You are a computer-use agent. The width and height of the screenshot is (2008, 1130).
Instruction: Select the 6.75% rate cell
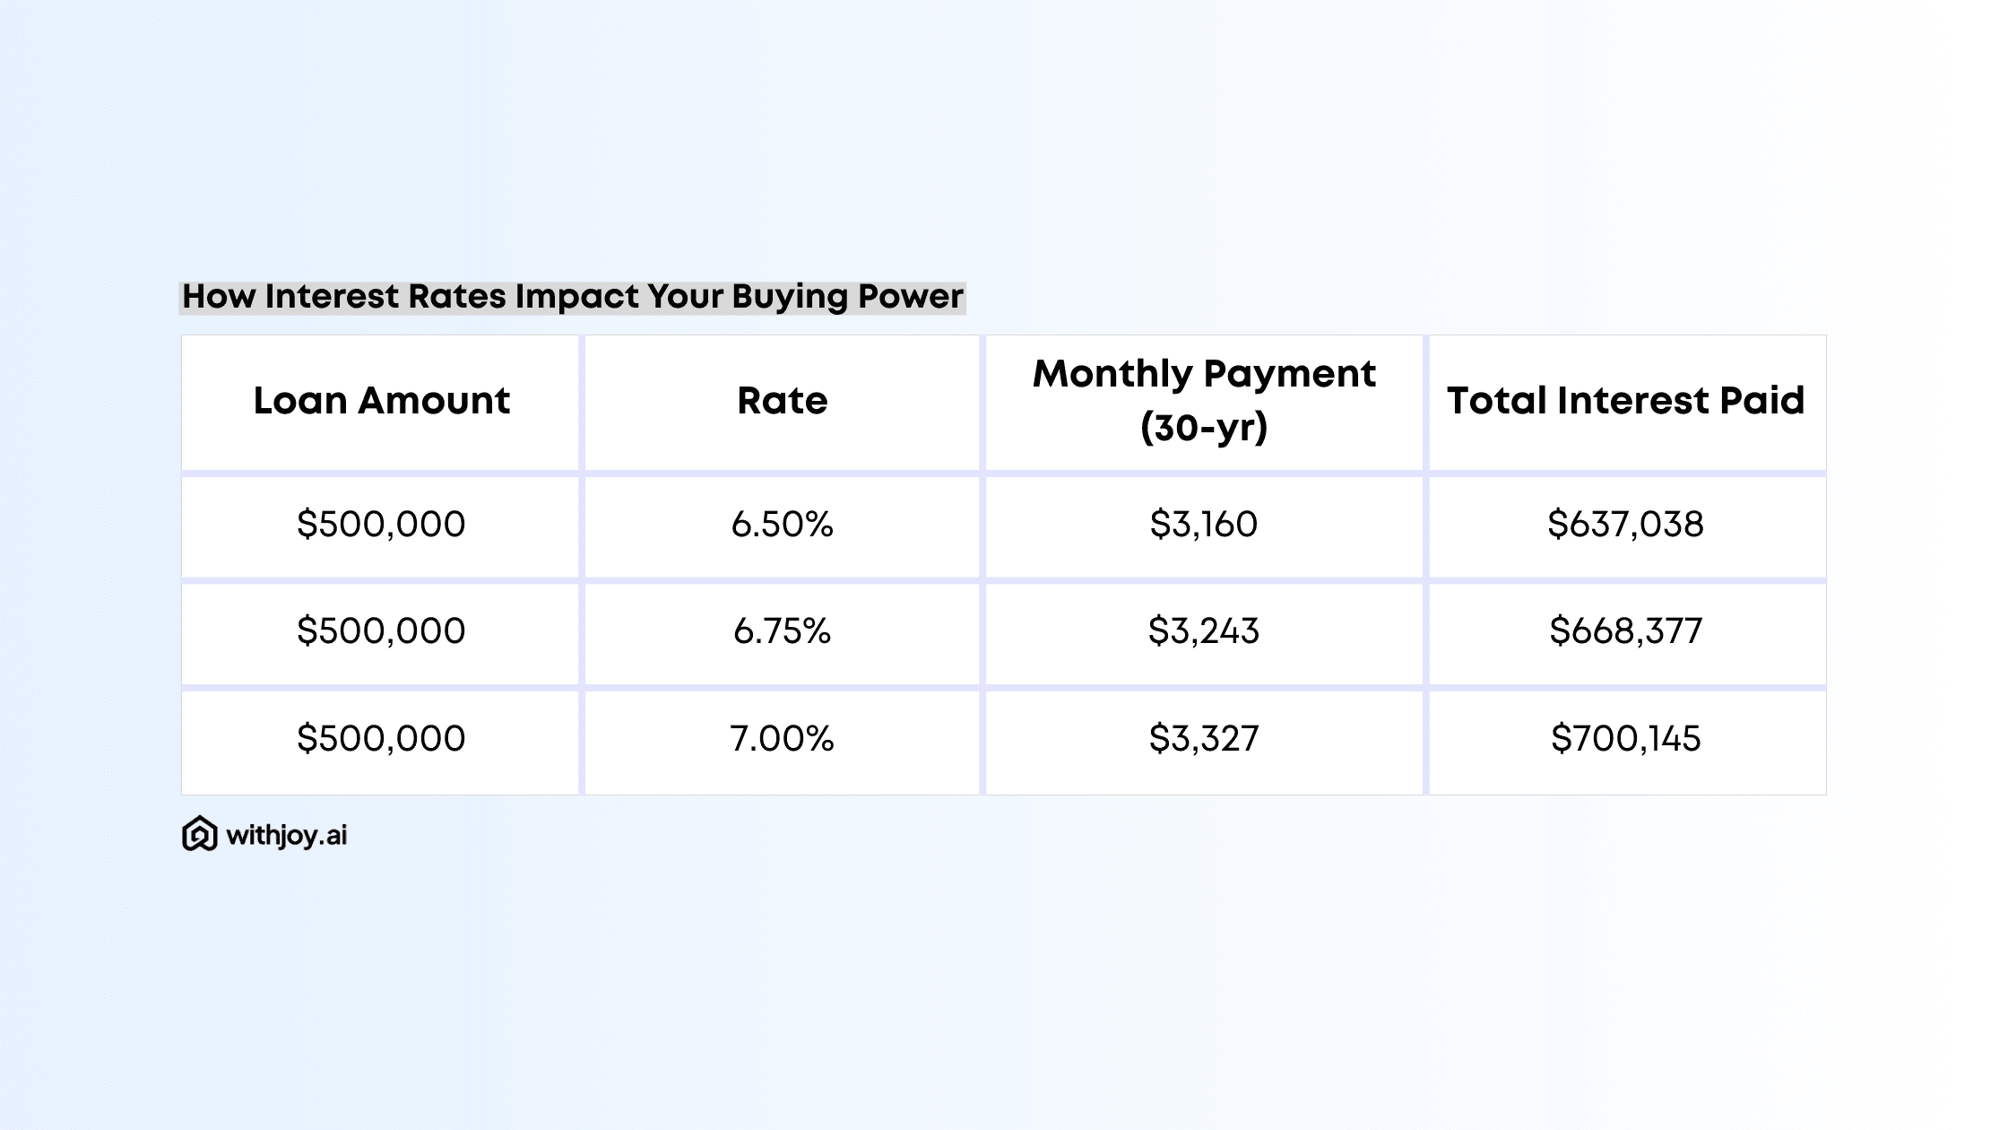pyautogui.click(x=782, y=631)
